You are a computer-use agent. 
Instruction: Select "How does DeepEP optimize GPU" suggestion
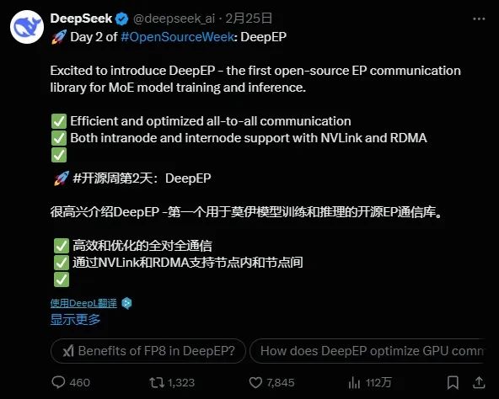368,351
